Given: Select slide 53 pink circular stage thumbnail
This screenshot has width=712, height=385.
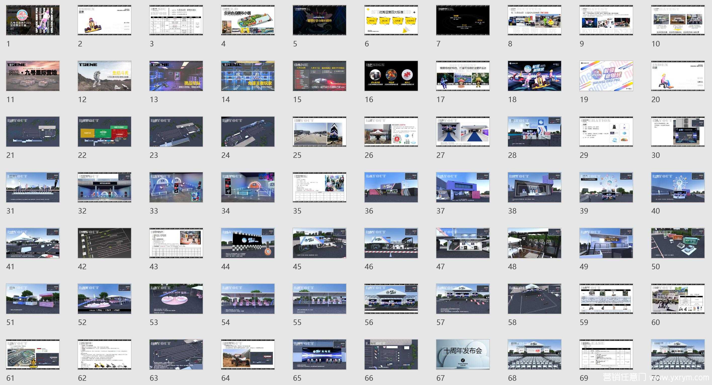Looking at the screenshot, I should (x=176, y=299).
